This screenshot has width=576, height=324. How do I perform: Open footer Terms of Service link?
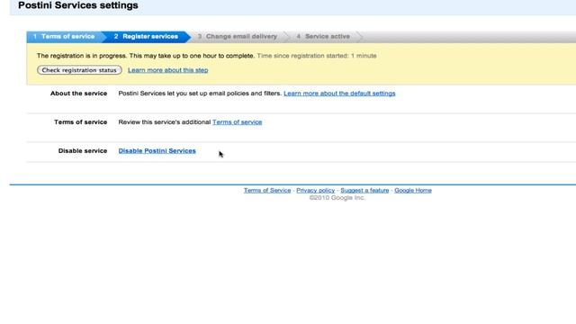[267, 190]
